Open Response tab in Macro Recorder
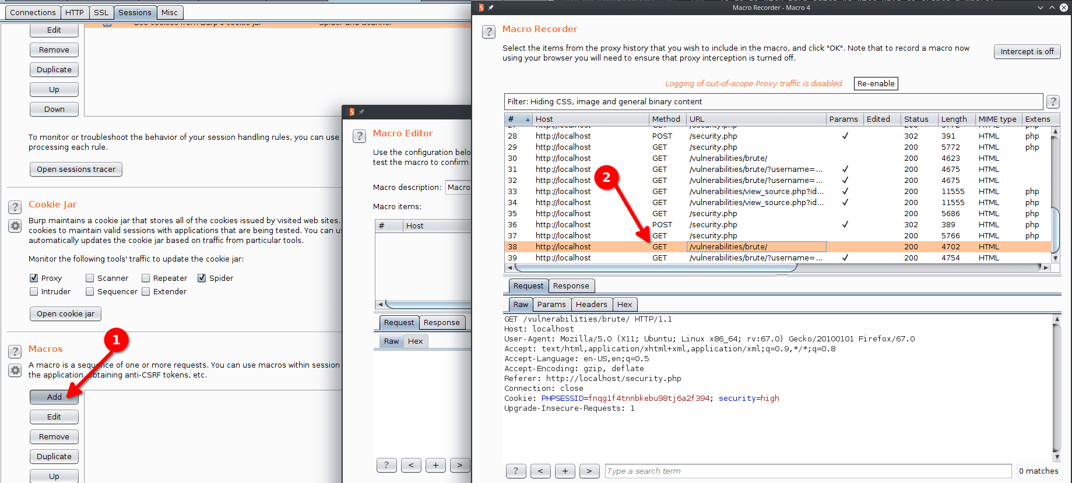1072x483 pixels. click(571, 285)
